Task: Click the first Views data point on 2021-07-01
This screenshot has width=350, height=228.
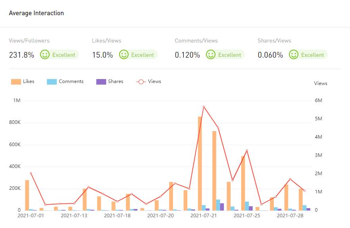Action: (31, 173)
